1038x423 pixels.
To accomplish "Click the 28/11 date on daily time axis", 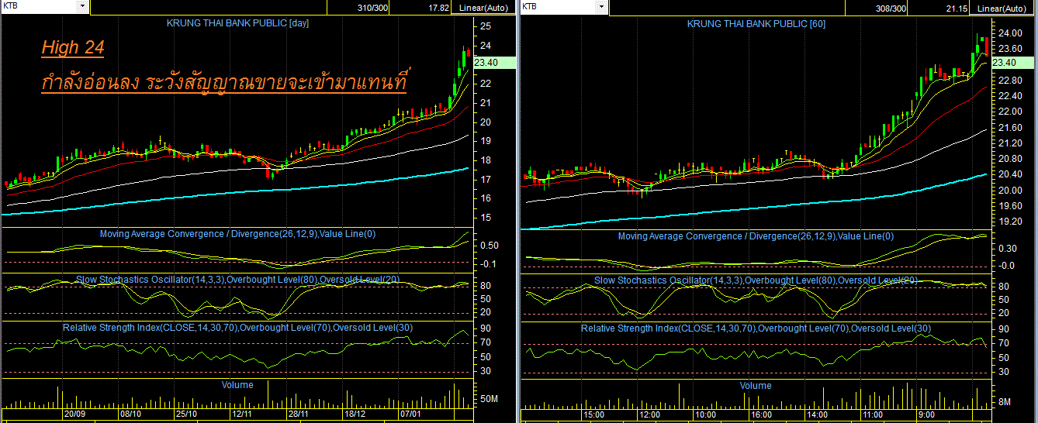I will click(299, 414).
